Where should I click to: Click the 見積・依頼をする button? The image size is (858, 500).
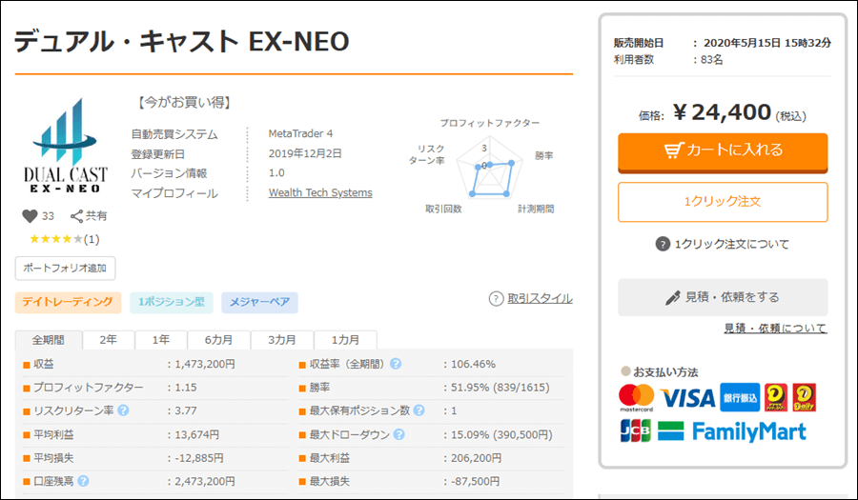pyautogui.click(x=723, y=297)
